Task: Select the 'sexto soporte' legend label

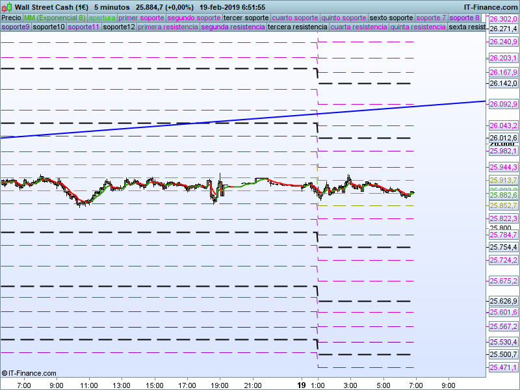Action: click(x=391, y=18)
